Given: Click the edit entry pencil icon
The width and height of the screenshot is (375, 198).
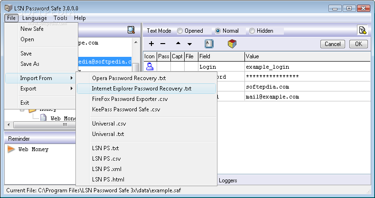Looking at the screenshot, I should [x=362, y=30].
